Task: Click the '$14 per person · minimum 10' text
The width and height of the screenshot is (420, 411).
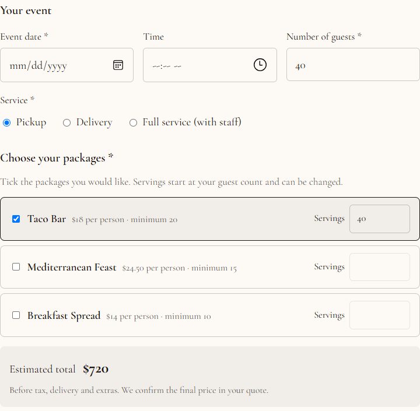Action: (159, 316)
